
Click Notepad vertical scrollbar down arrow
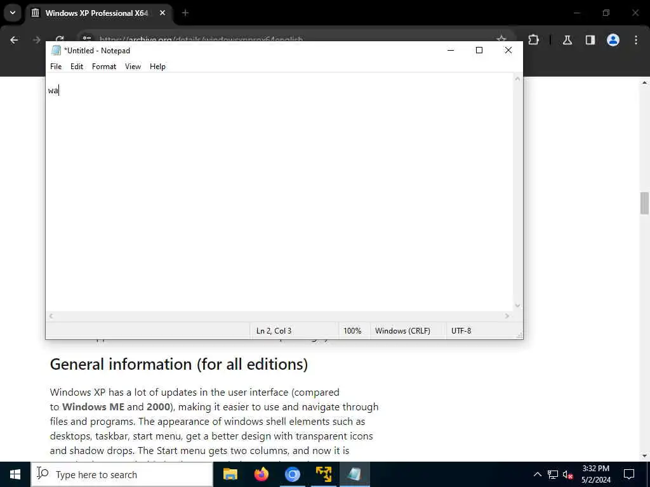[x=517, y=306]
